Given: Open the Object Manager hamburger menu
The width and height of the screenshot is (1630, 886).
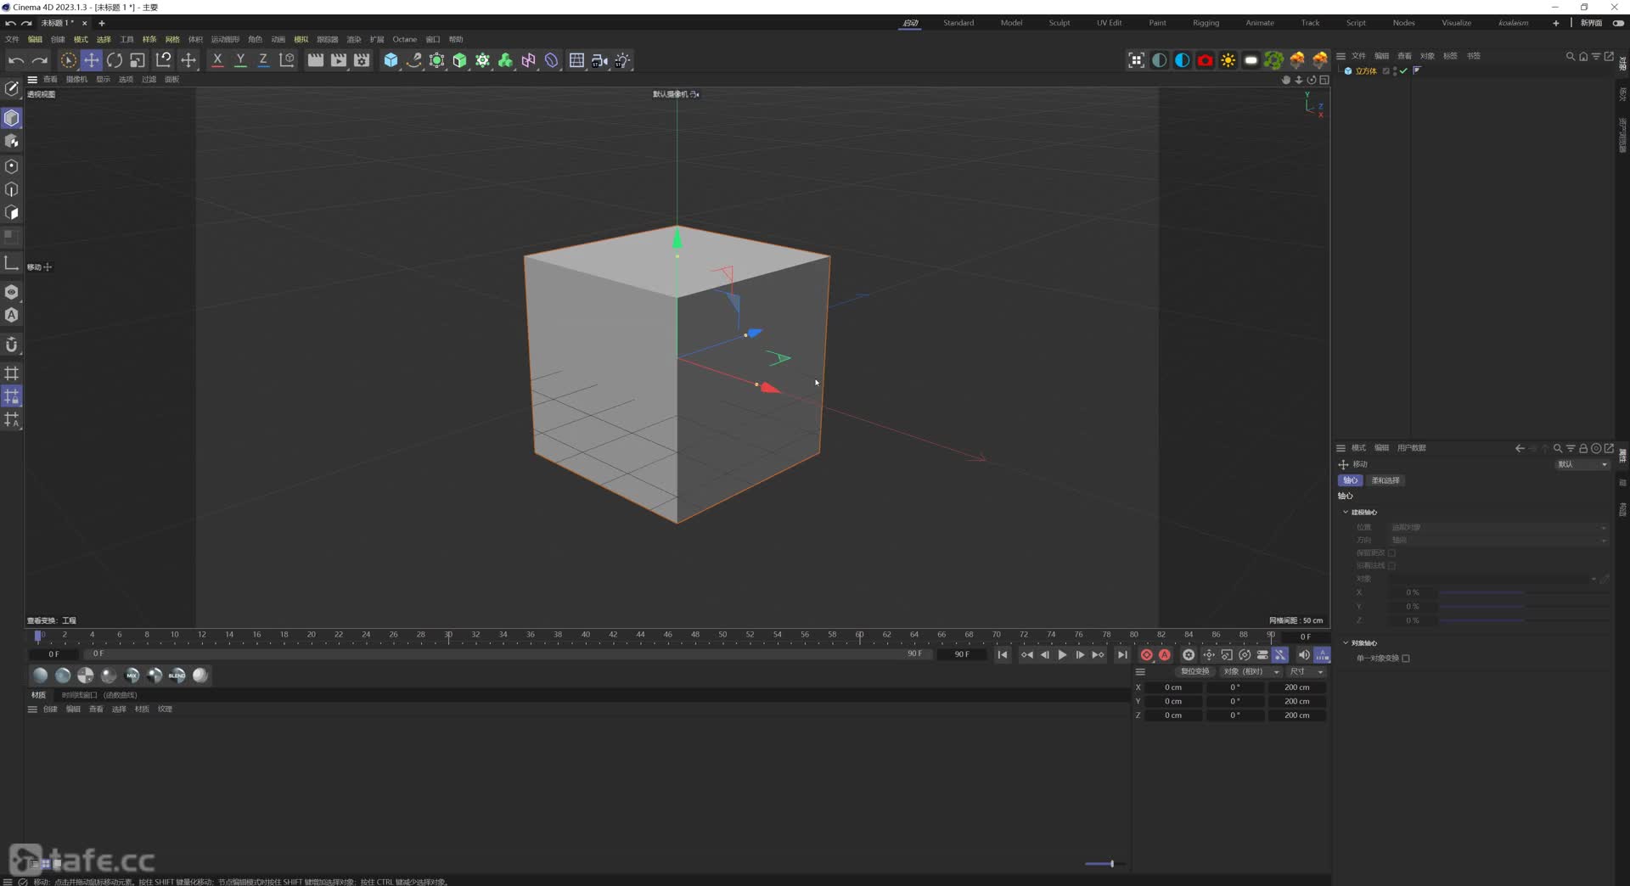Looking at the screenshot, I should (x=1341, y=56).
